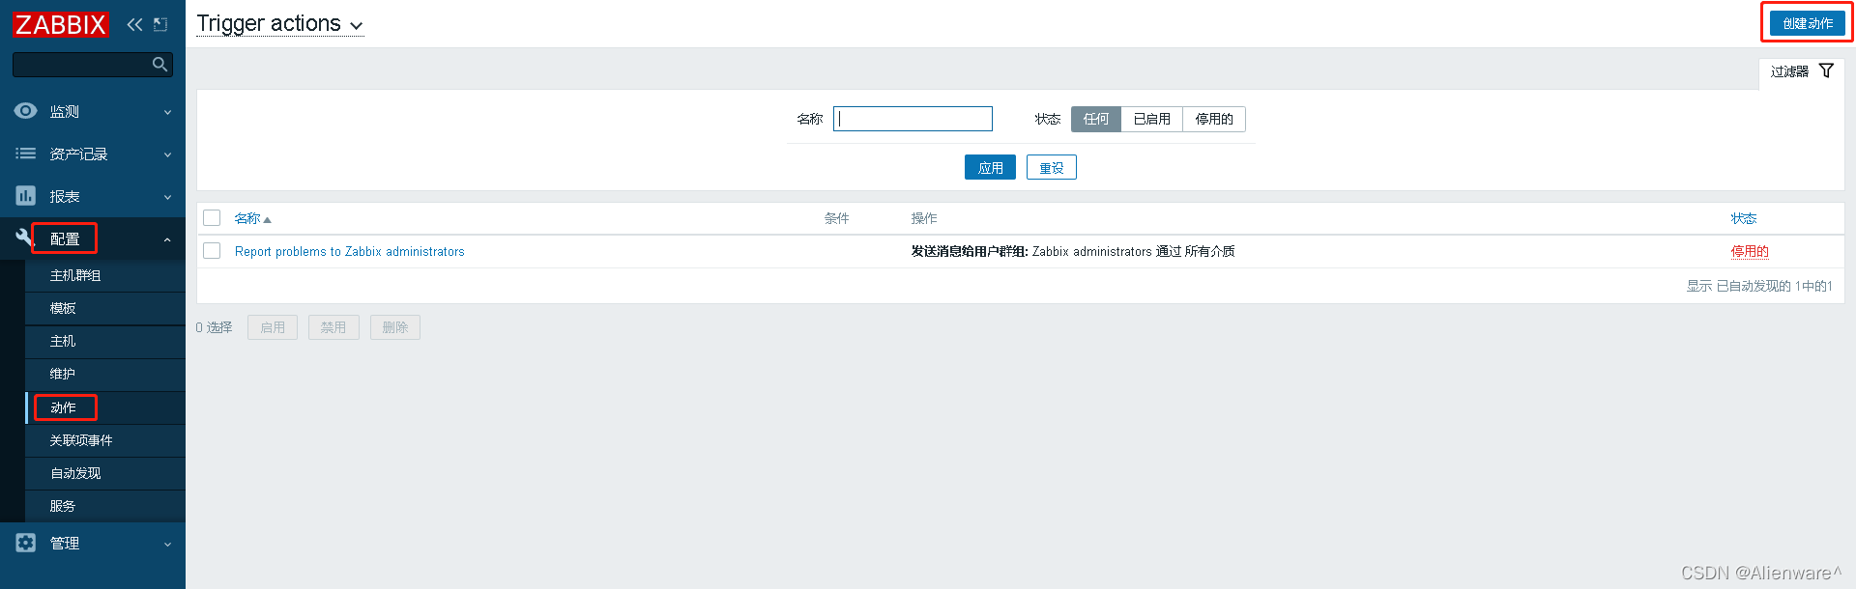Tick the select-all checkbox in table header
The width and height of the screenshot is (1856, 589).
tap(212, 218)
